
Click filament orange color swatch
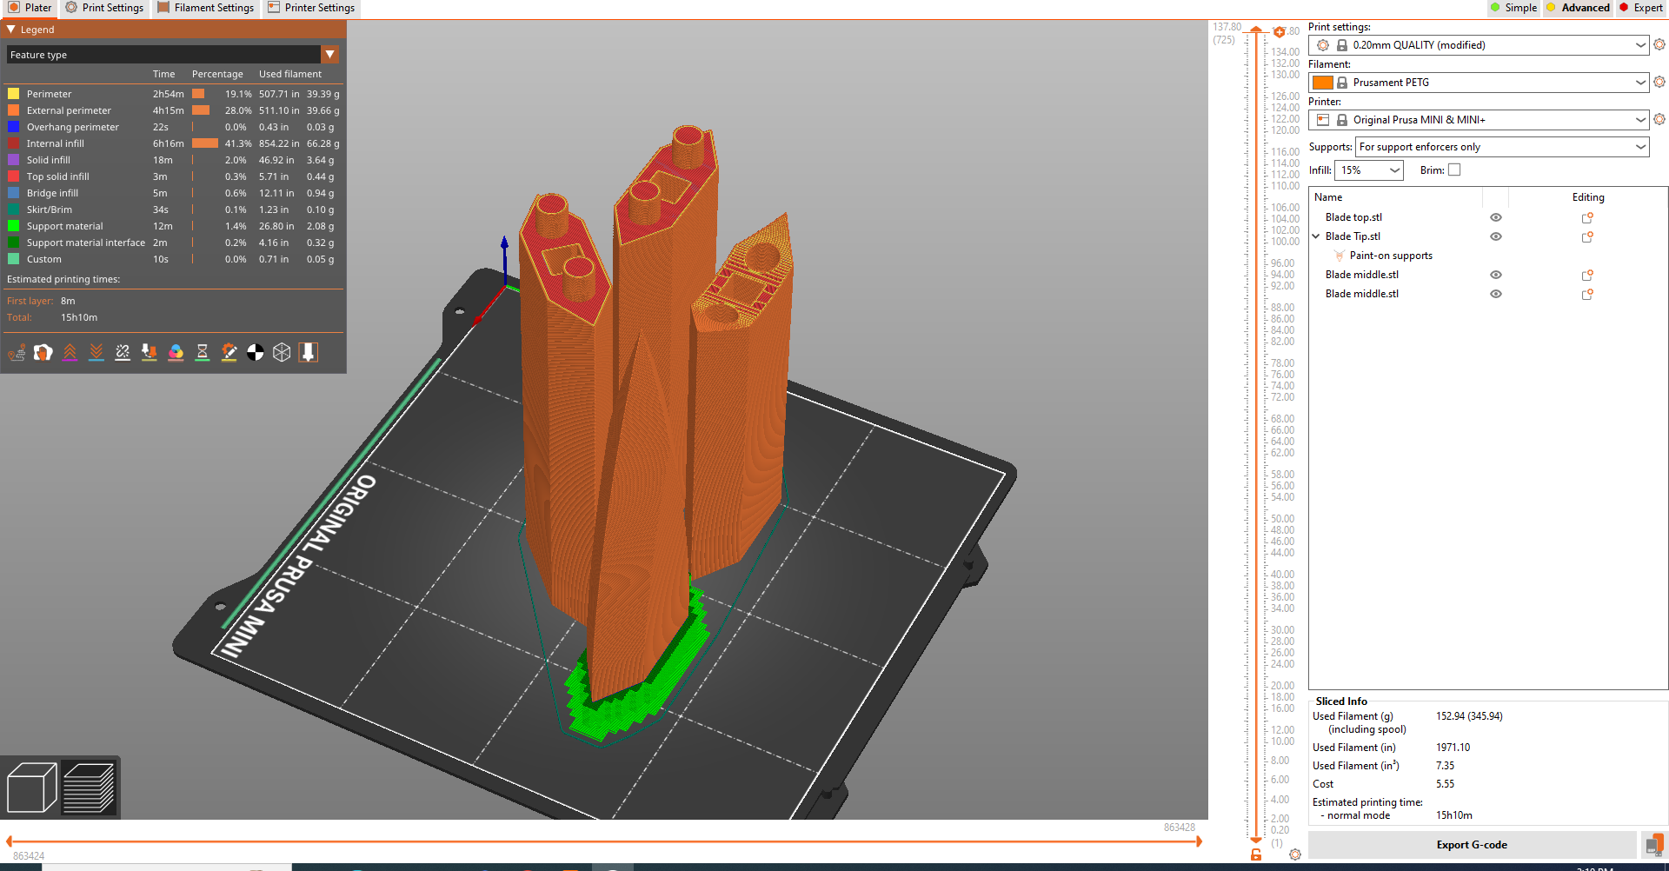pos(1323,82)
